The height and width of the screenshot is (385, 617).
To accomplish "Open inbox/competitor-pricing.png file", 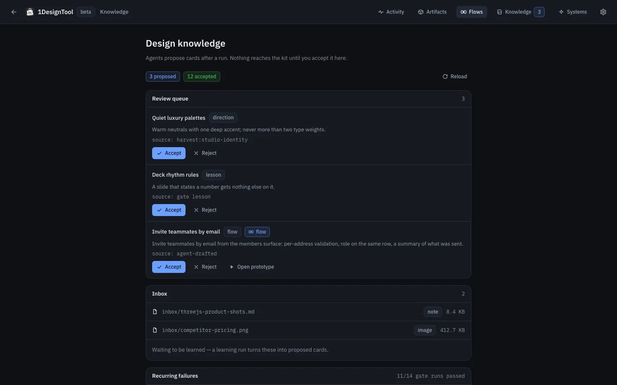I will [x=308, y=330].
